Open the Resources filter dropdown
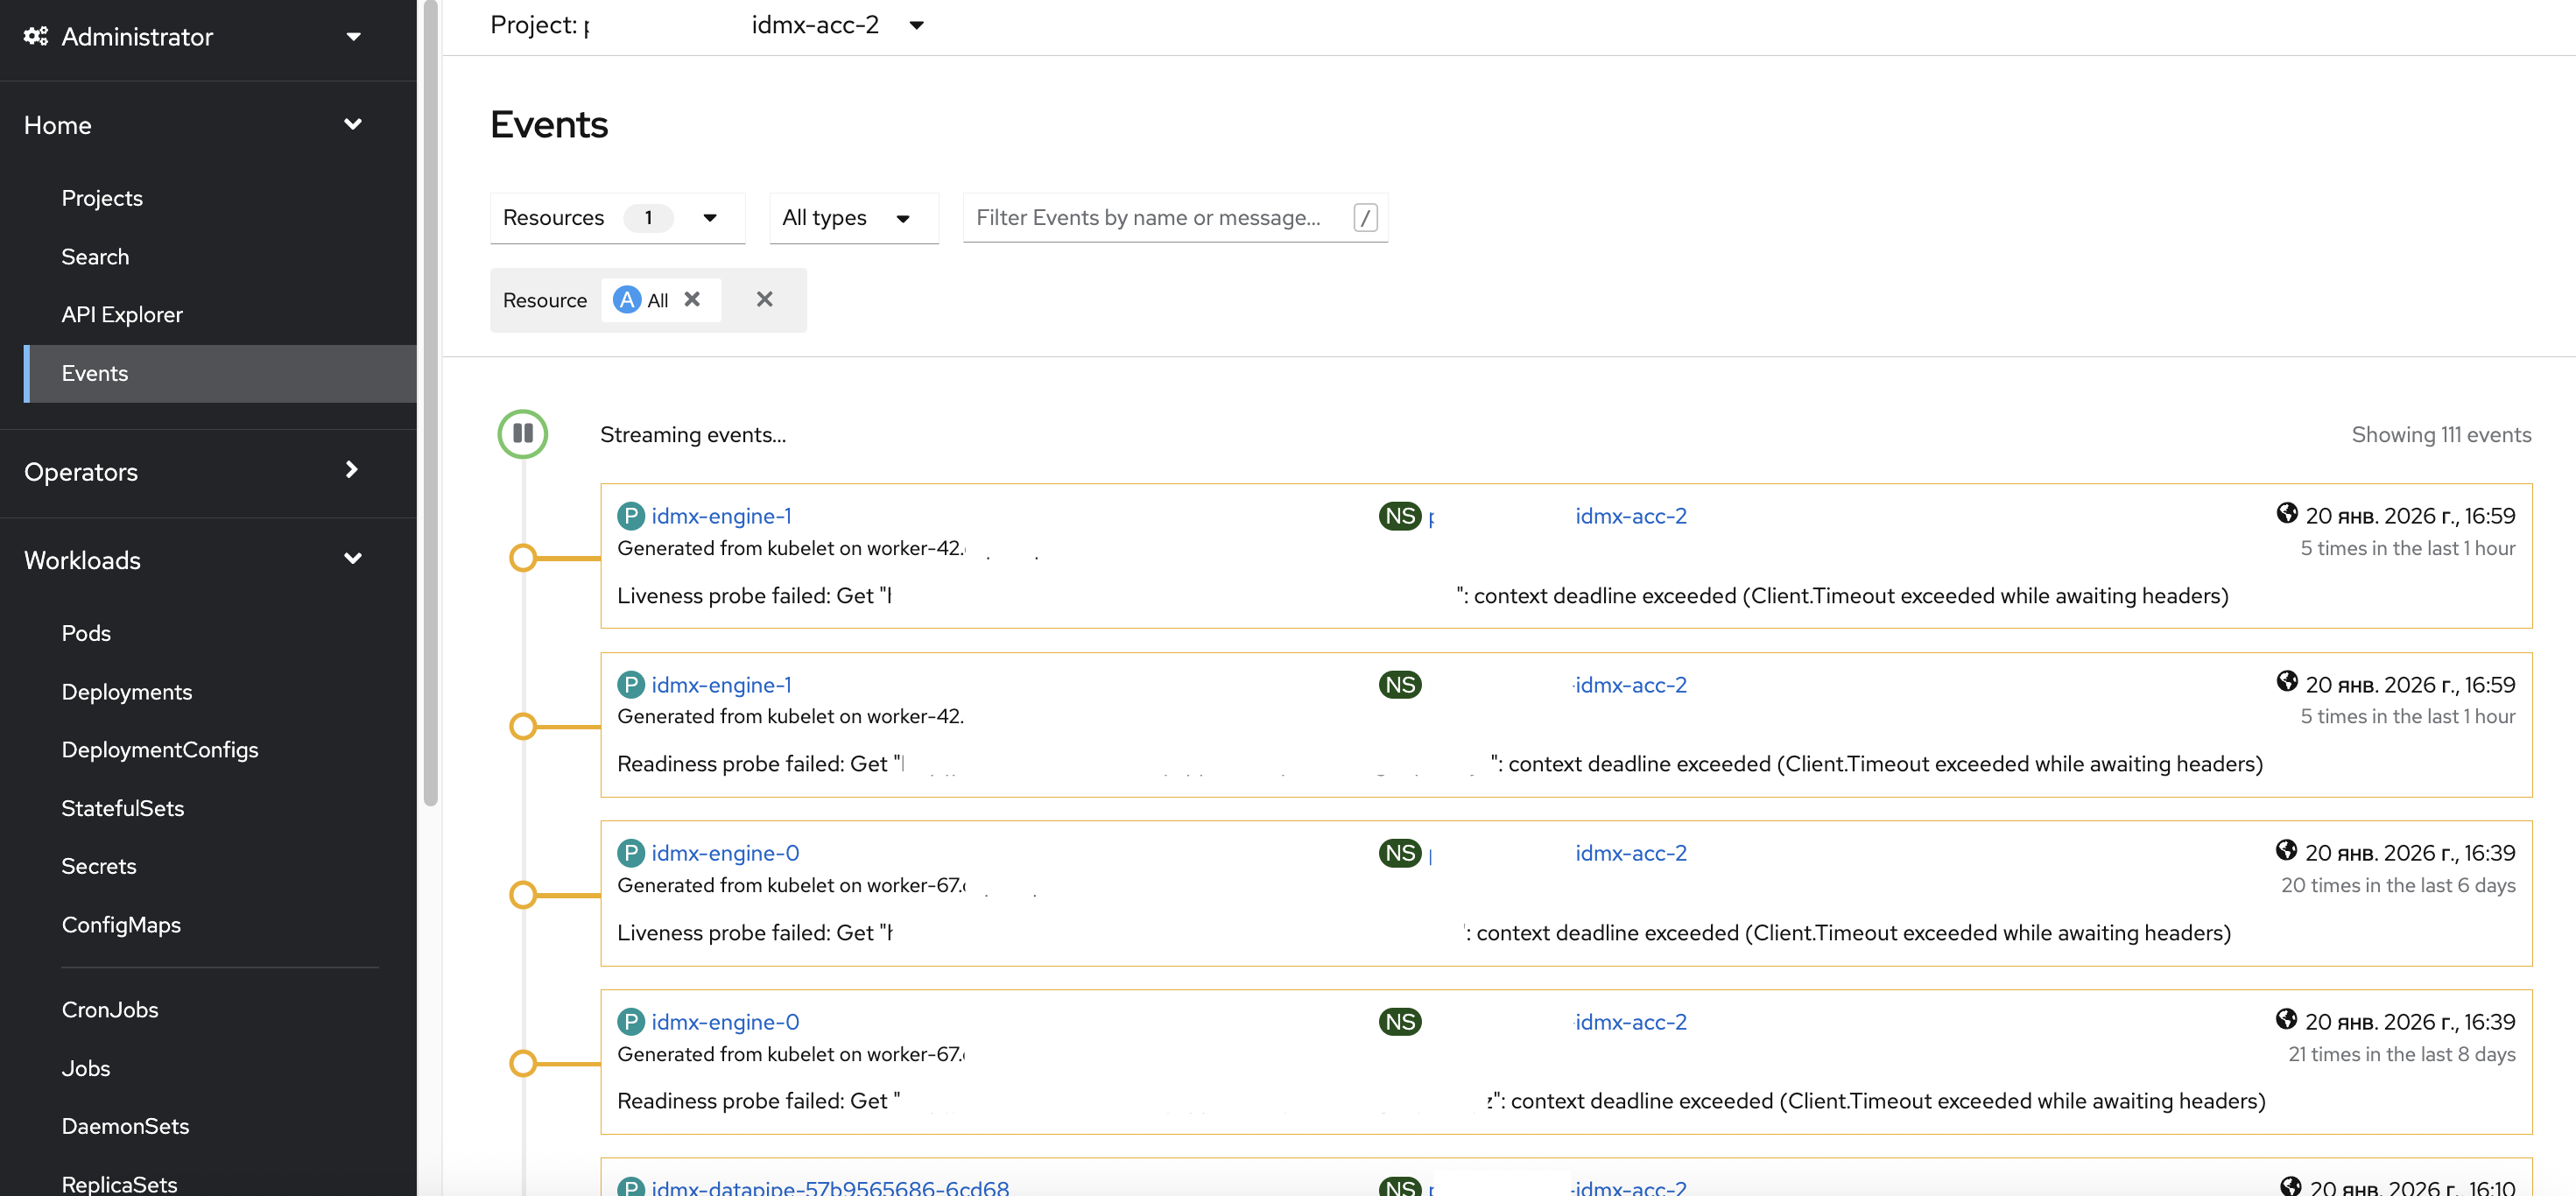The height and width of the screenshot is (1196, 2576). (x=617, y=217)
